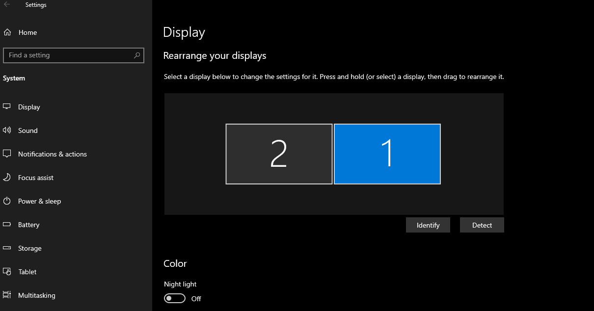Click the Home house icon

(7, 32)
